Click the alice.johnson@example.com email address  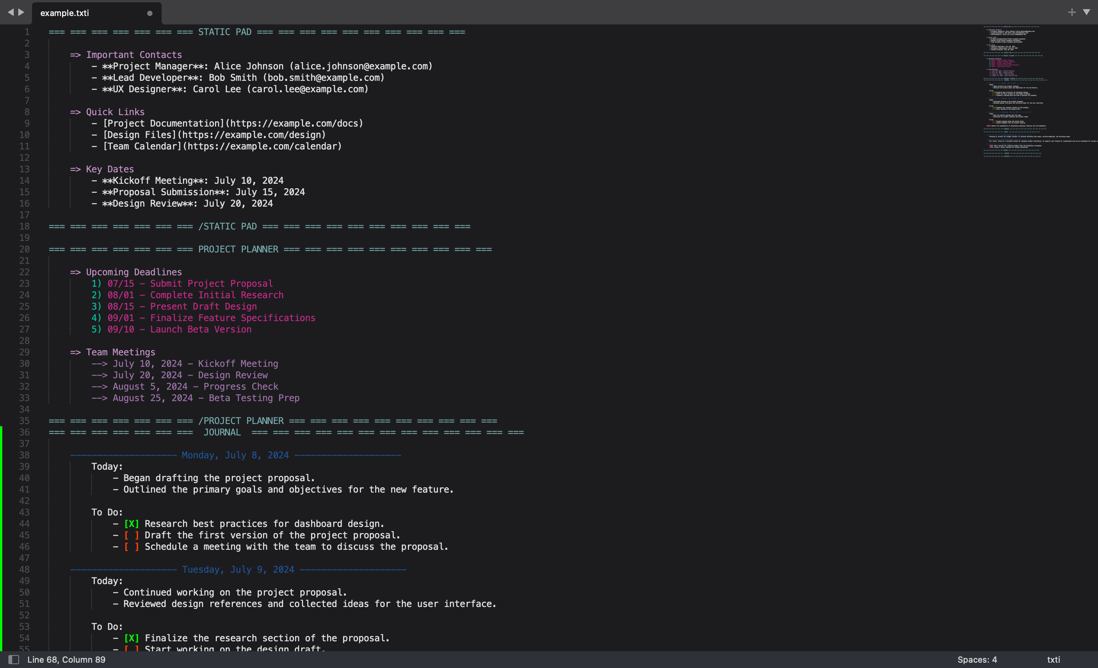click(x=361, y=66)
